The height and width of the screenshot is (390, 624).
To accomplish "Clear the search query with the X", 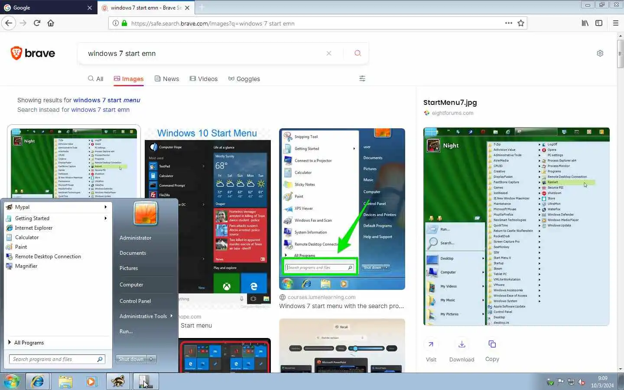I will [x=329, y=53].
